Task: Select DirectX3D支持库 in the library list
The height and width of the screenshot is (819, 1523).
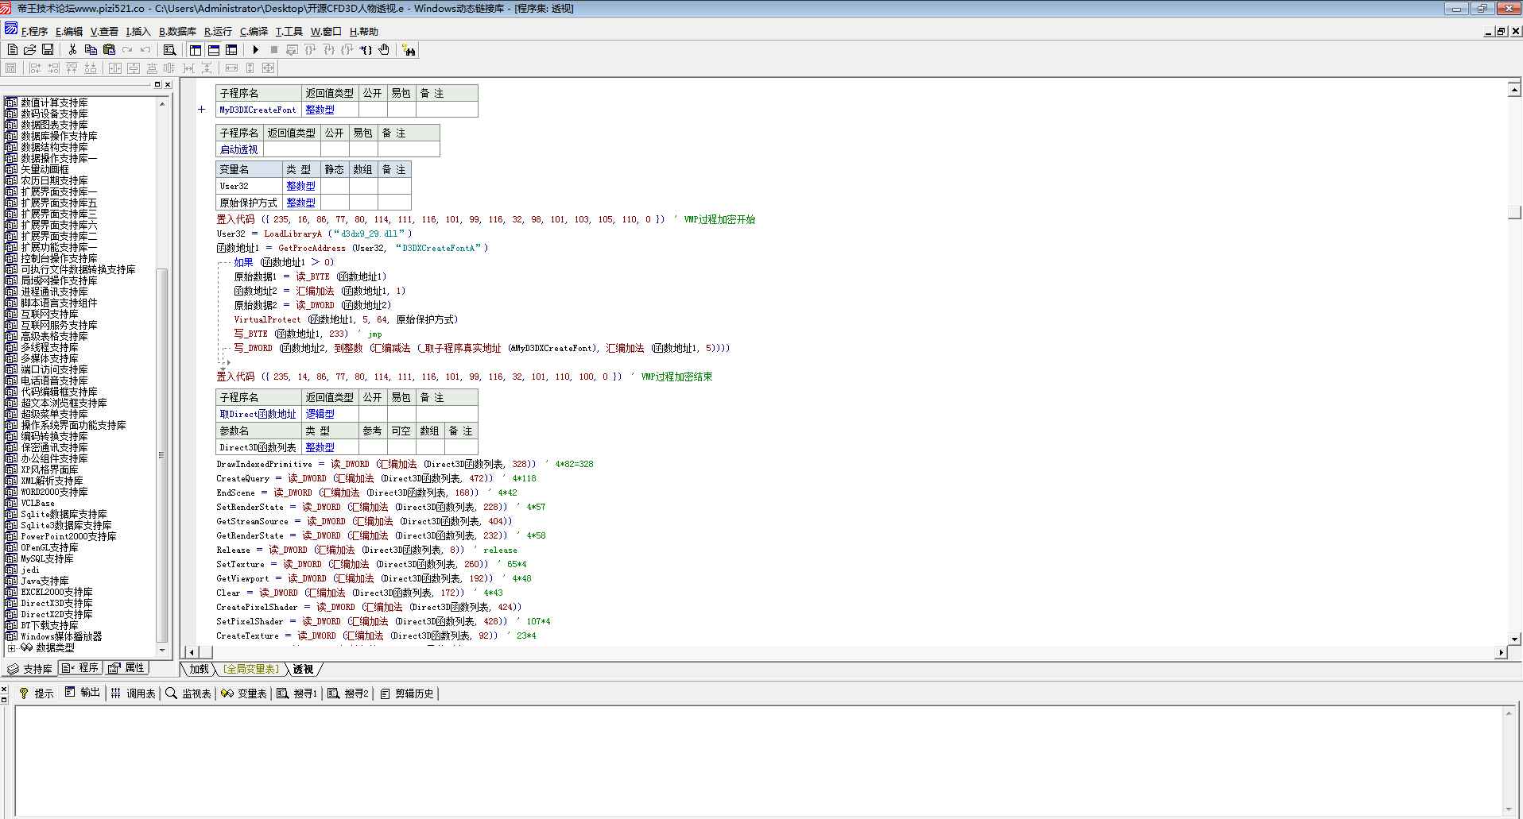Action: coord(56,603)
